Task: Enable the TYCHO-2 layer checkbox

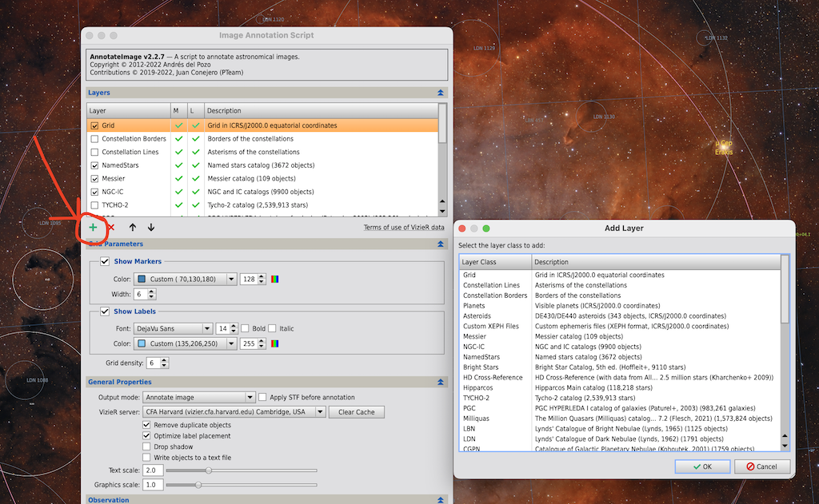Action: (94, 205)
